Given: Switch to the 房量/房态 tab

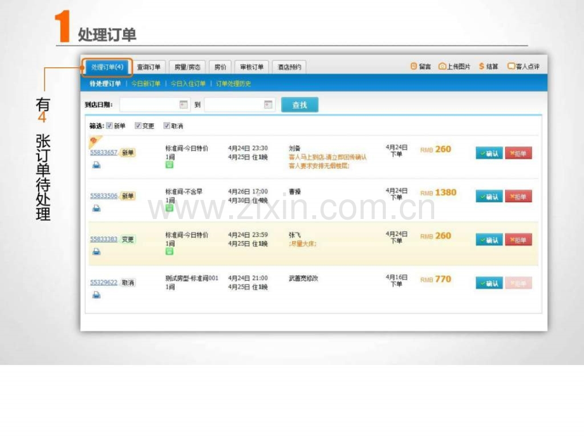Looking at the screenshot, I should (187, 67).
